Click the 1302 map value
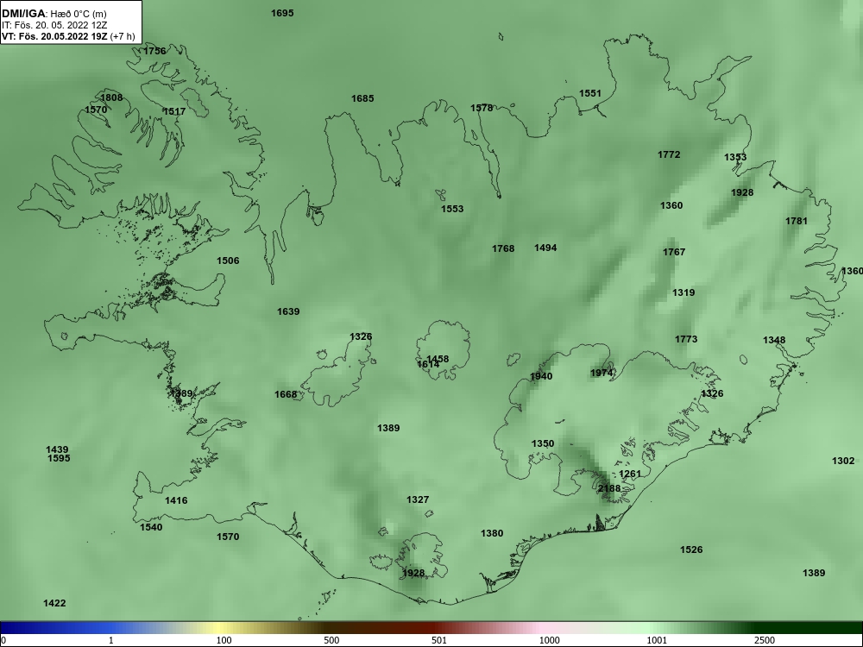The image size is (863, 647). [x=843, y=461]
